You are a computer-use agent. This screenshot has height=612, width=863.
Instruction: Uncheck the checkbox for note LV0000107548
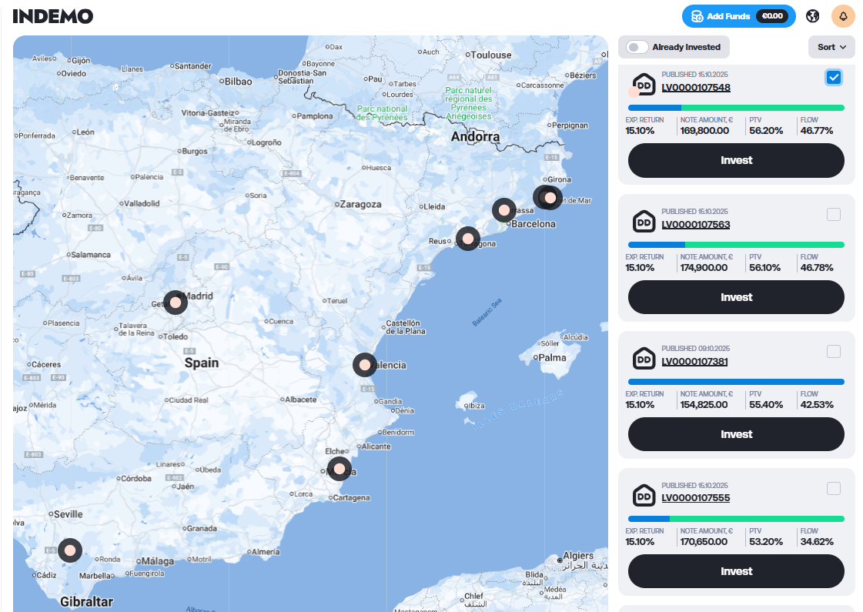coord(833,78)
